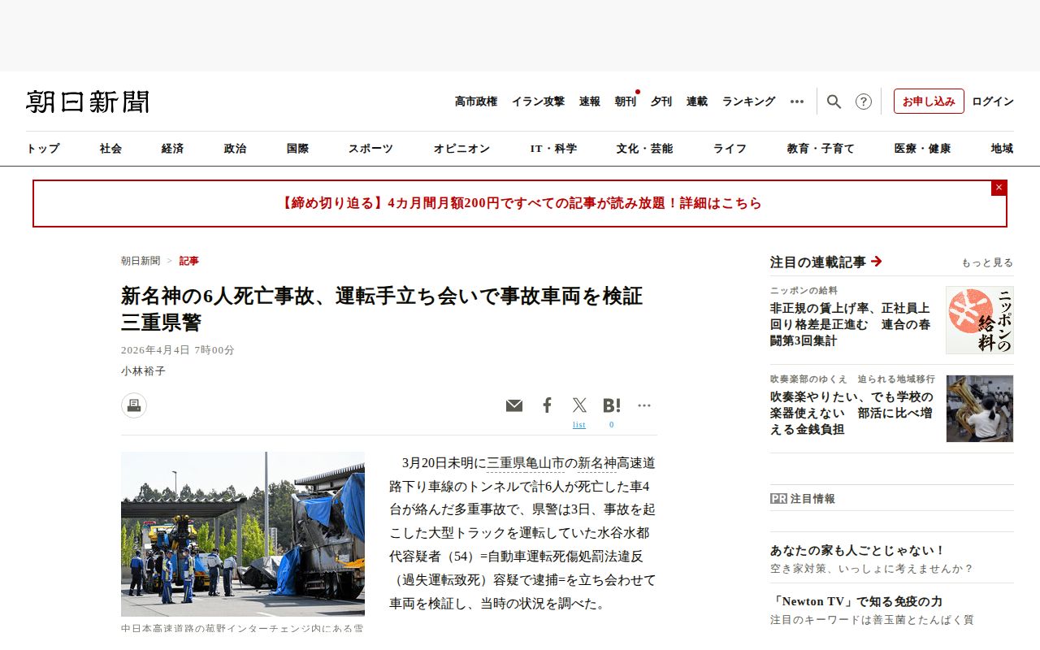Open the help question mark icon
1040x650 pixels.
(x=864, y=102)
